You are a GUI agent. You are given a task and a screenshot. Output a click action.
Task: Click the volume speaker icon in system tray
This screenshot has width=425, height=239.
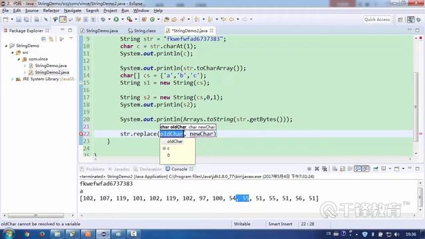396,234
